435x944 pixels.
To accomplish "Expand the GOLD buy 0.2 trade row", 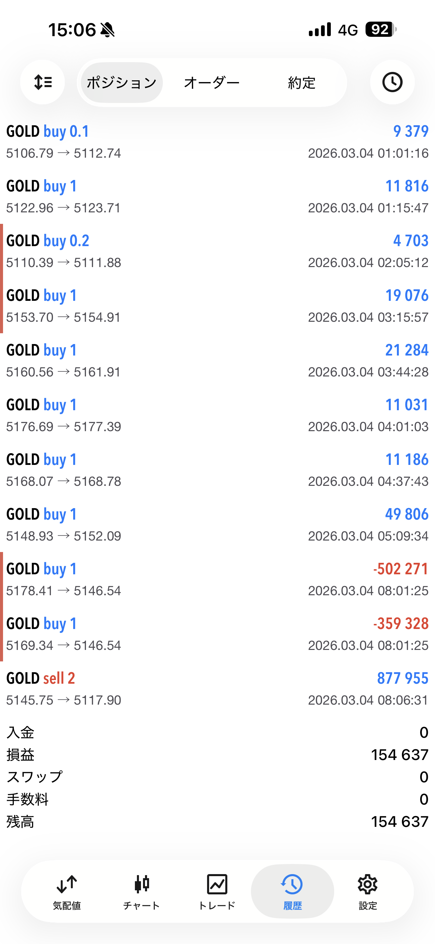I will 217,251.
